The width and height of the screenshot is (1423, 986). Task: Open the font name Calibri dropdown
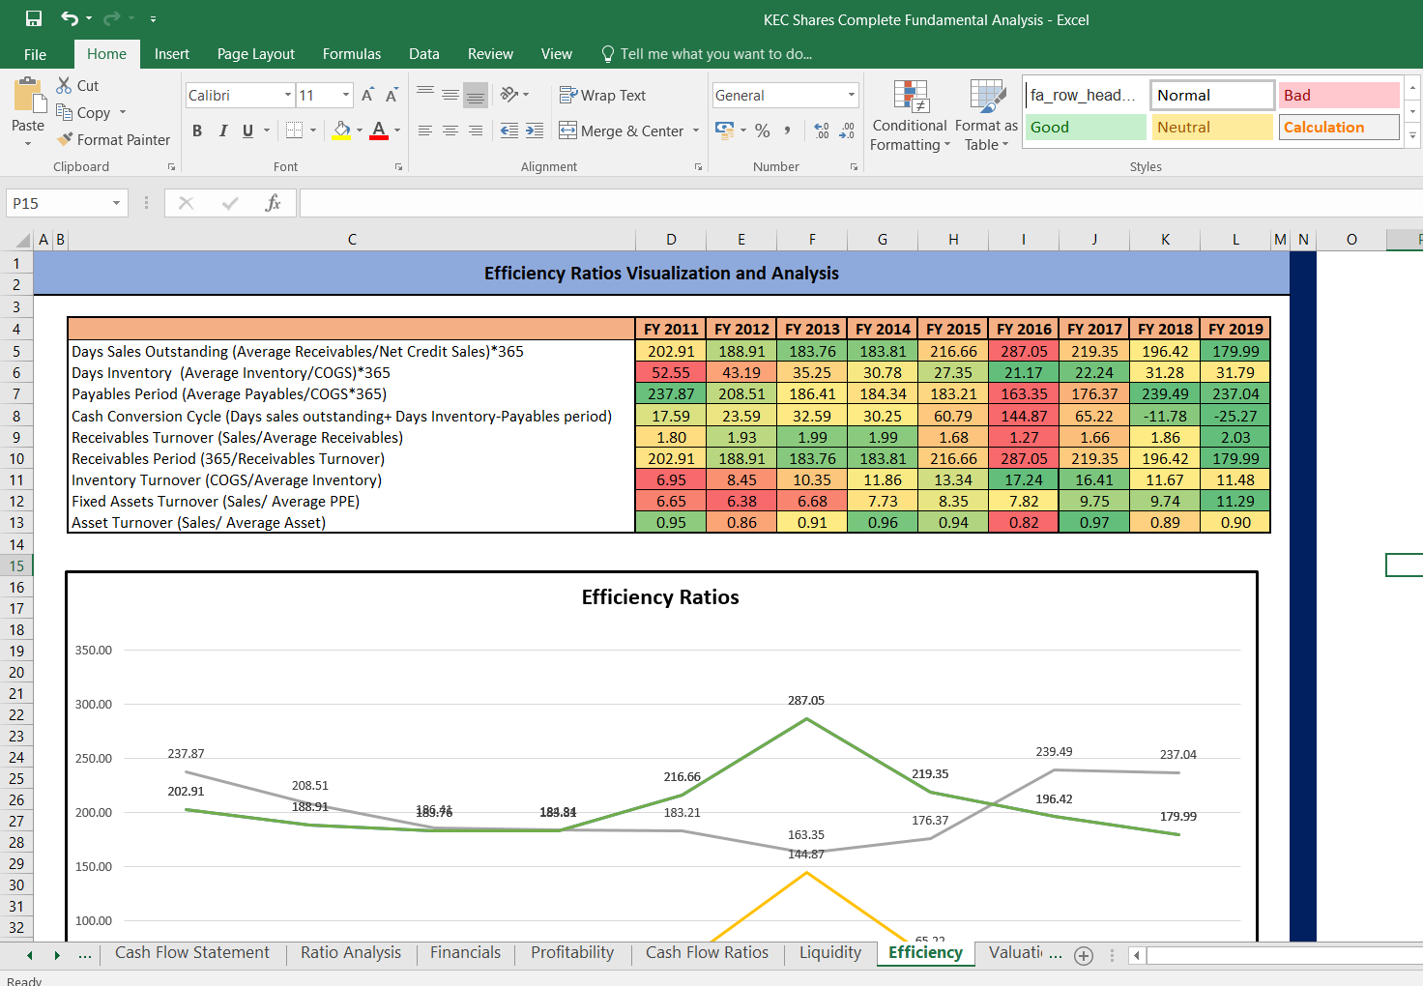(x=288, y=95)
